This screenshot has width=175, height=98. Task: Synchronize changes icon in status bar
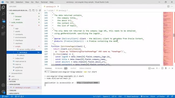[12, 96]
